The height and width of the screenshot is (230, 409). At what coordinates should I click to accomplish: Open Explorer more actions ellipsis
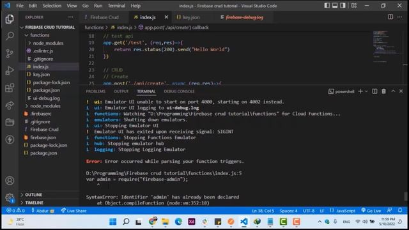coord(71,17)
